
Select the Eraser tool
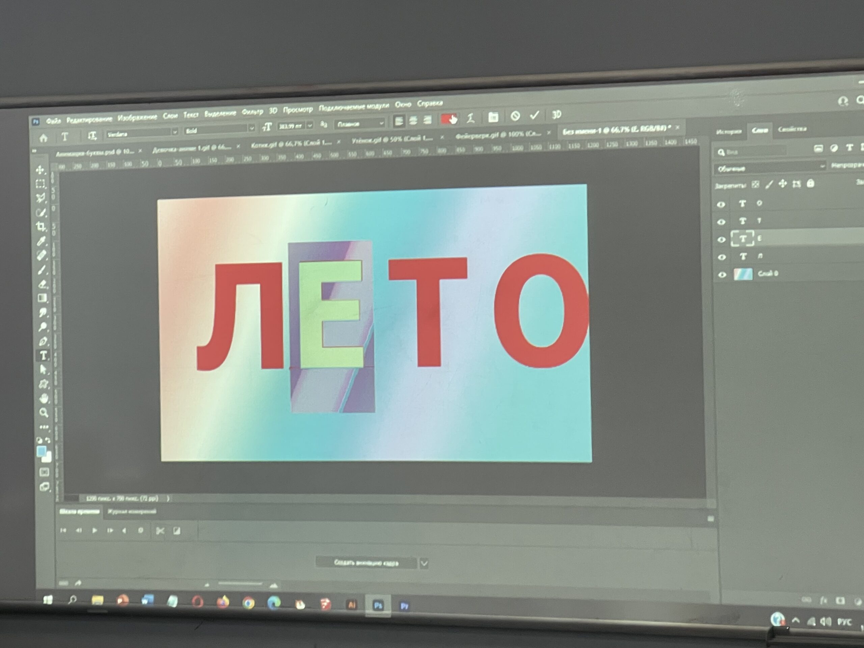point(43,285)
